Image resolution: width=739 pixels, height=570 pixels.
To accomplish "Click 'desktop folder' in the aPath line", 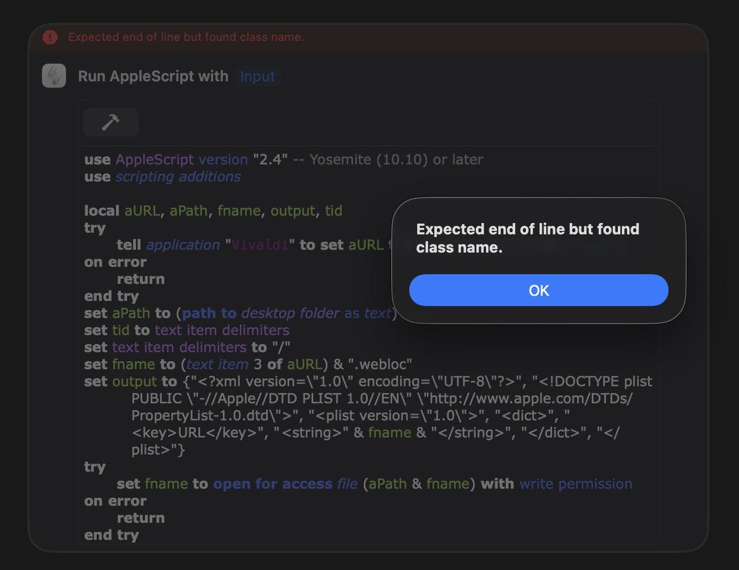I will pyautogui.click(x=290, y=313).
